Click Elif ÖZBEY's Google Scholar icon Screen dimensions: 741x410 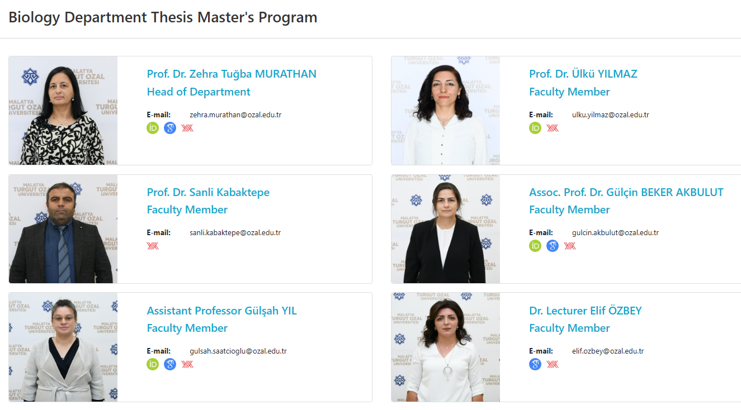tap(535, 364)
